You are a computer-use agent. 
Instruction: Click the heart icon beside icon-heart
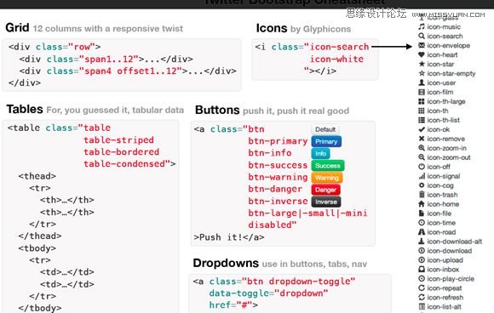(422, 54)
